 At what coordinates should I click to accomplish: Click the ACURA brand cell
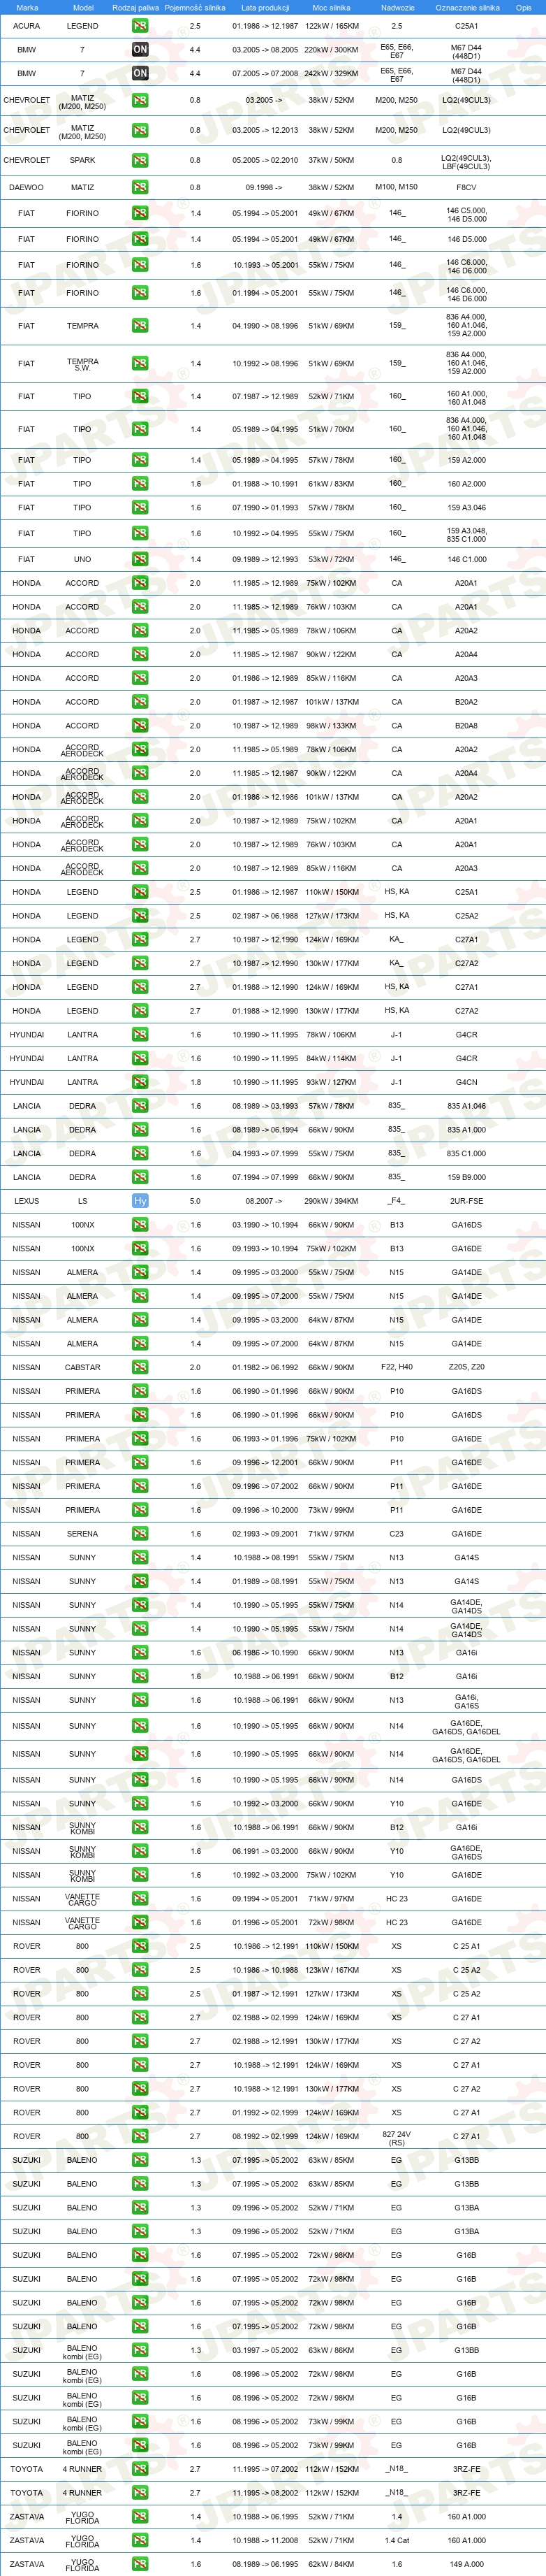(x=27, y=26)
